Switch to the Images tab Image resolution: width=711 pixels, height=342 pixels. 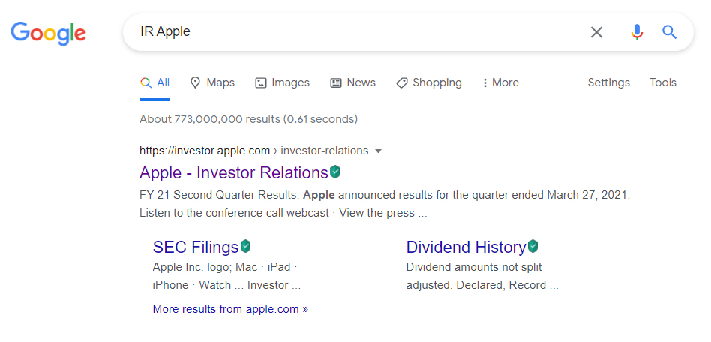(283, 82)
